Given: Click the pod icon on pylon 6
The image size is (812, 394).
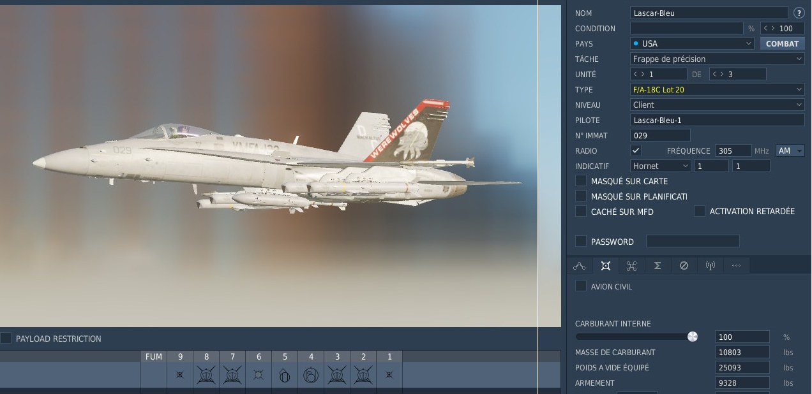Looking at the screenshot, I should (259, 375).
